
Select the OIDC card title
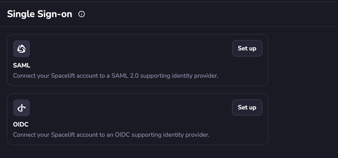(21, 124)
